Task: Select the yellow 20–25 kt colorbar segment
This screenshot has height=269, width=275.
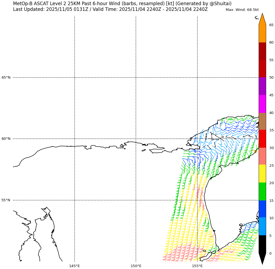Action: pyautogui.click(x=262, y=174)
